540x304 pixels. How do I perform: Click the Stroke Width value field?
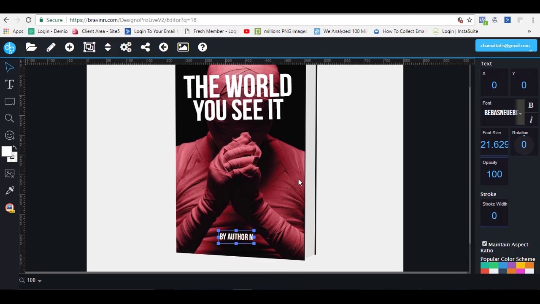[x=494, y=216]
